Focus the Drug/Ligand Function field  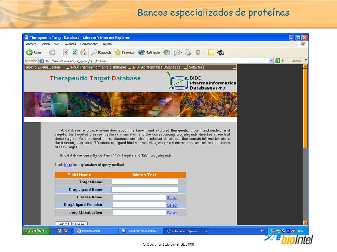pyautogui.click(x=139, y=205)
